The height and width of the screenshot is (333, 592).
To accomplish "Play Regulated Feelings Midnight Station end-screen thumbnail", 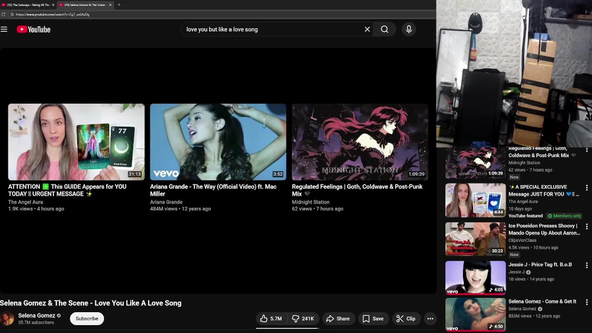I will 360,142.
